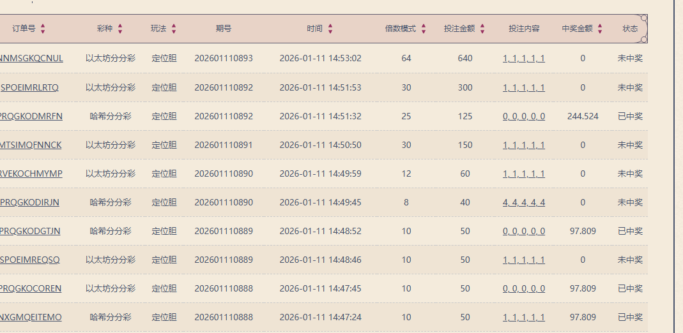Open order link ending in SPOEIMRLRTQ
The height and width of the screenshot is (333, 683).
coord(30,87)
